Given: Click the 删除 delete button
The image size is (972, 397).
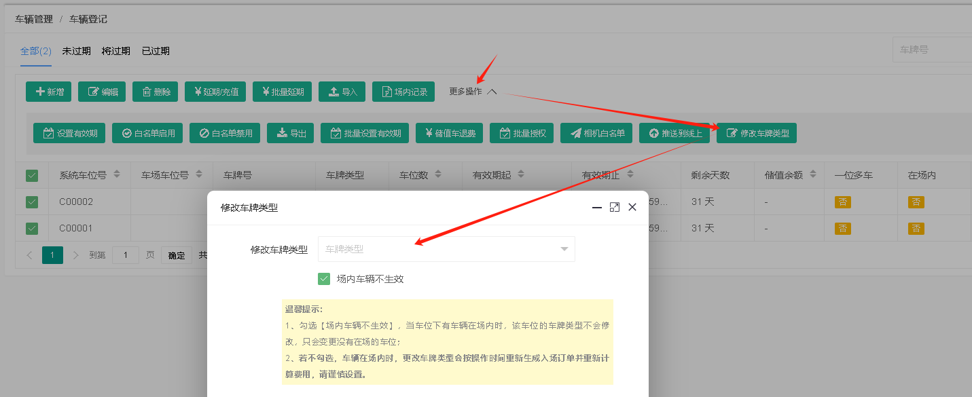Looking at the screenshot, I should (155, 92).
